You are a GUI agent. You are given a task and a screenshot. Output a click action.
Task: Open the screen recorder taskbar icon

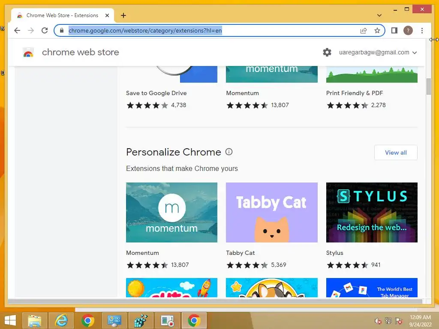point(168,320)
